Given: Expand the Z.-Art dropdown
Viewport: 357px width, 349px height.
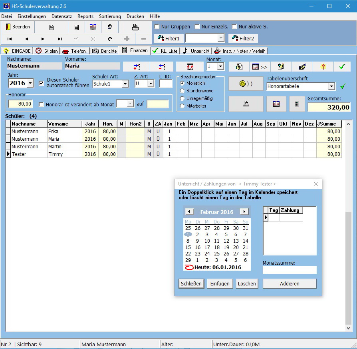Looking at the screenshot, I should point(151,84).
